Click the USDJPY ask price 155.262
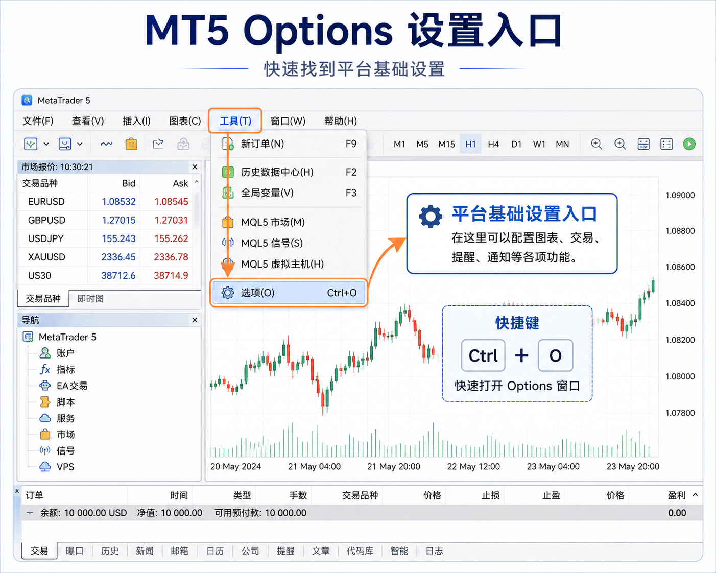The height and width of the screenshot is (573, 716). click(x=171, y=238)
